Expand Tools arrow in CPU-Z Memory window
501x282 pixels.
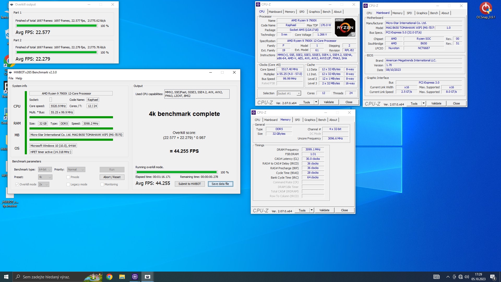pyautogui.click(x=312, y=210)
